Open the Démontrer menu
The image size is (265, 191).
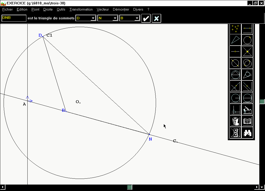pyautogui.click(x=121, y=10)
